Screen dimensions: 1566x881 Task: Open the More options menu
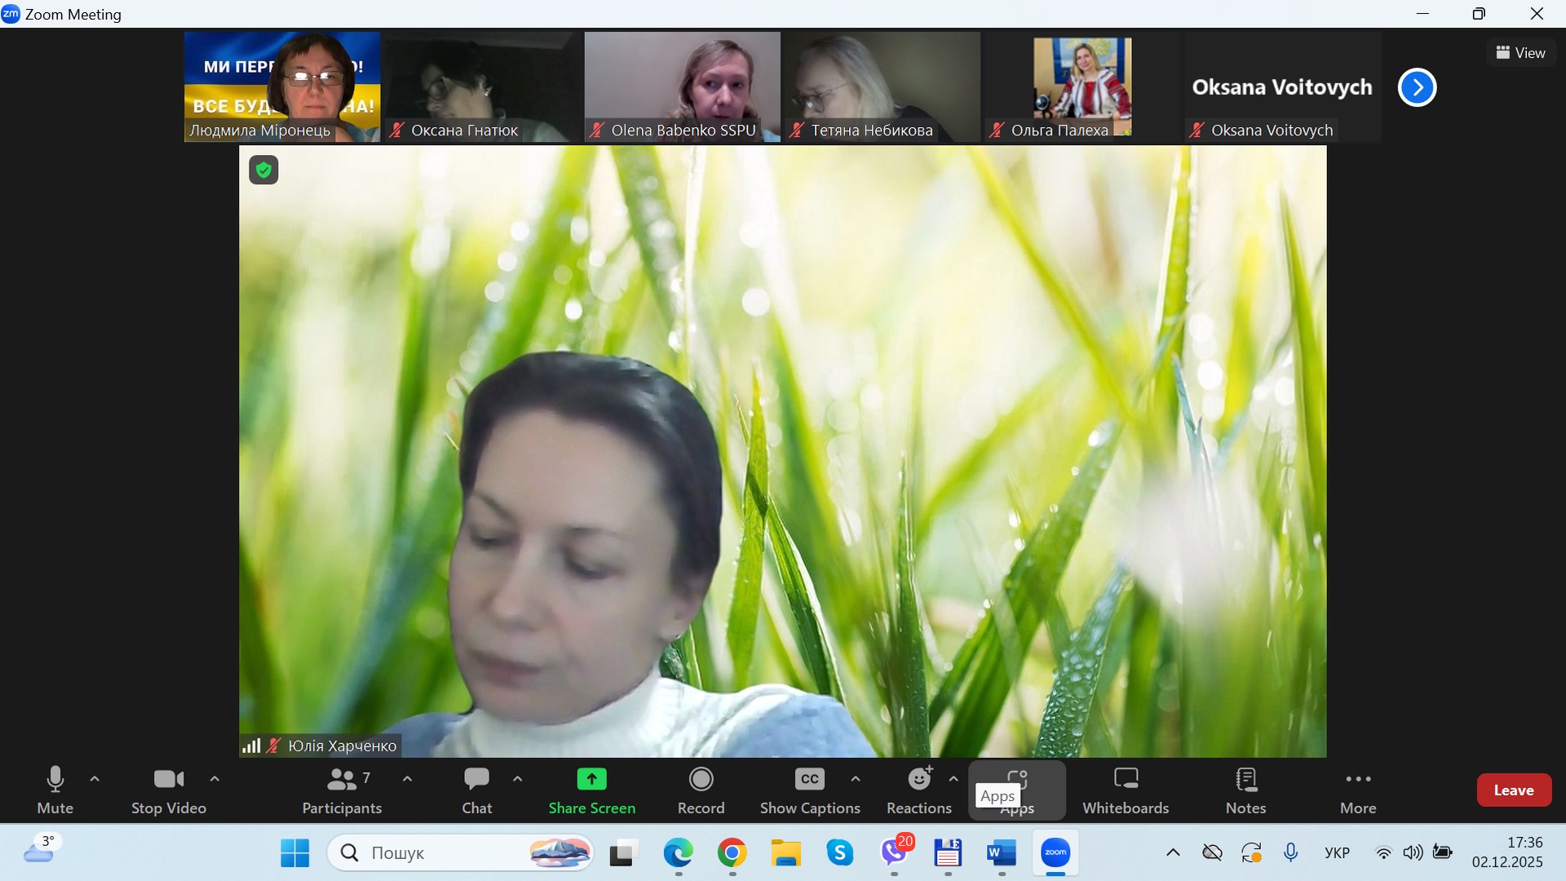(1357, 780)
